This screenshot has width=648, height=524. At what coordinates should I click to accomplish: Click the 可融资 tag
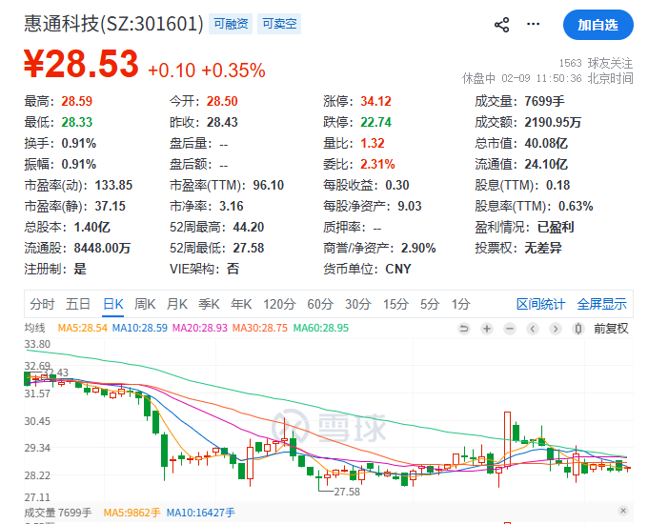pyautogui.click(x=232, y=24)
